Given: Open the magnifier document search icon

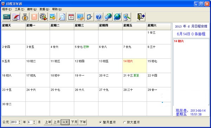Looking at the screenshot, I should (62, 17).
